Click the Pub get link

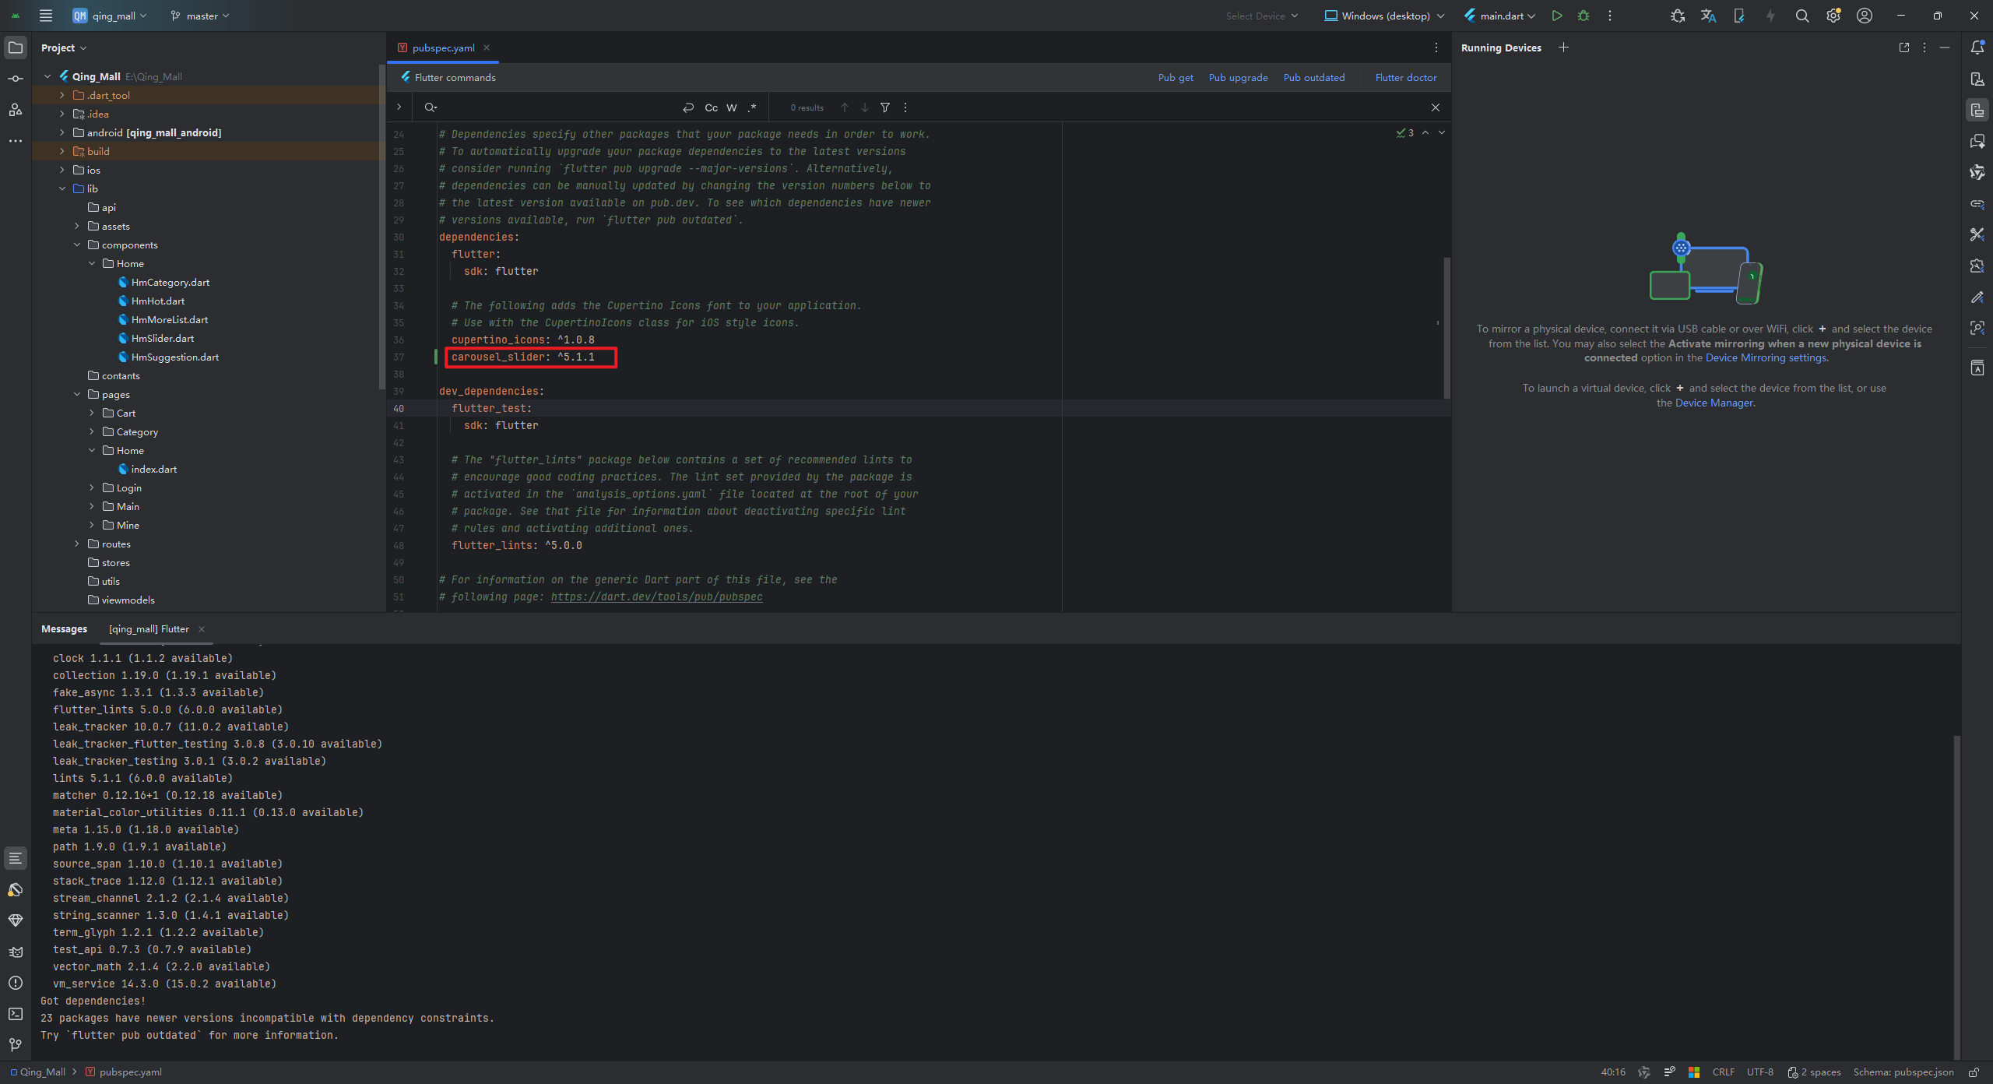point(1175,77)
